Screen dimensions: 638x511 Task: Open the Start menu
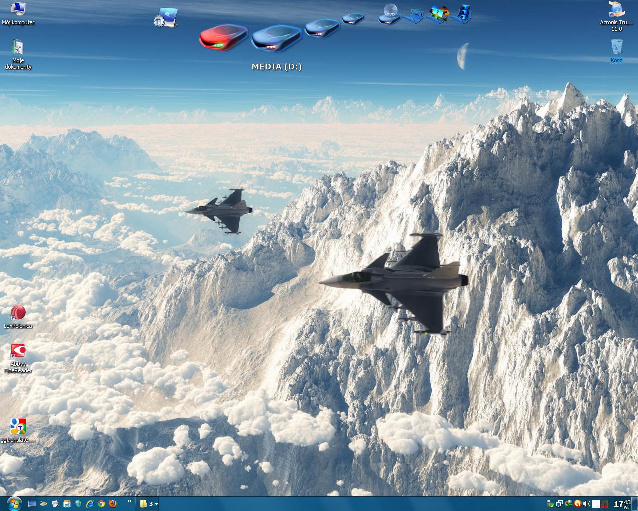point(14,504)
